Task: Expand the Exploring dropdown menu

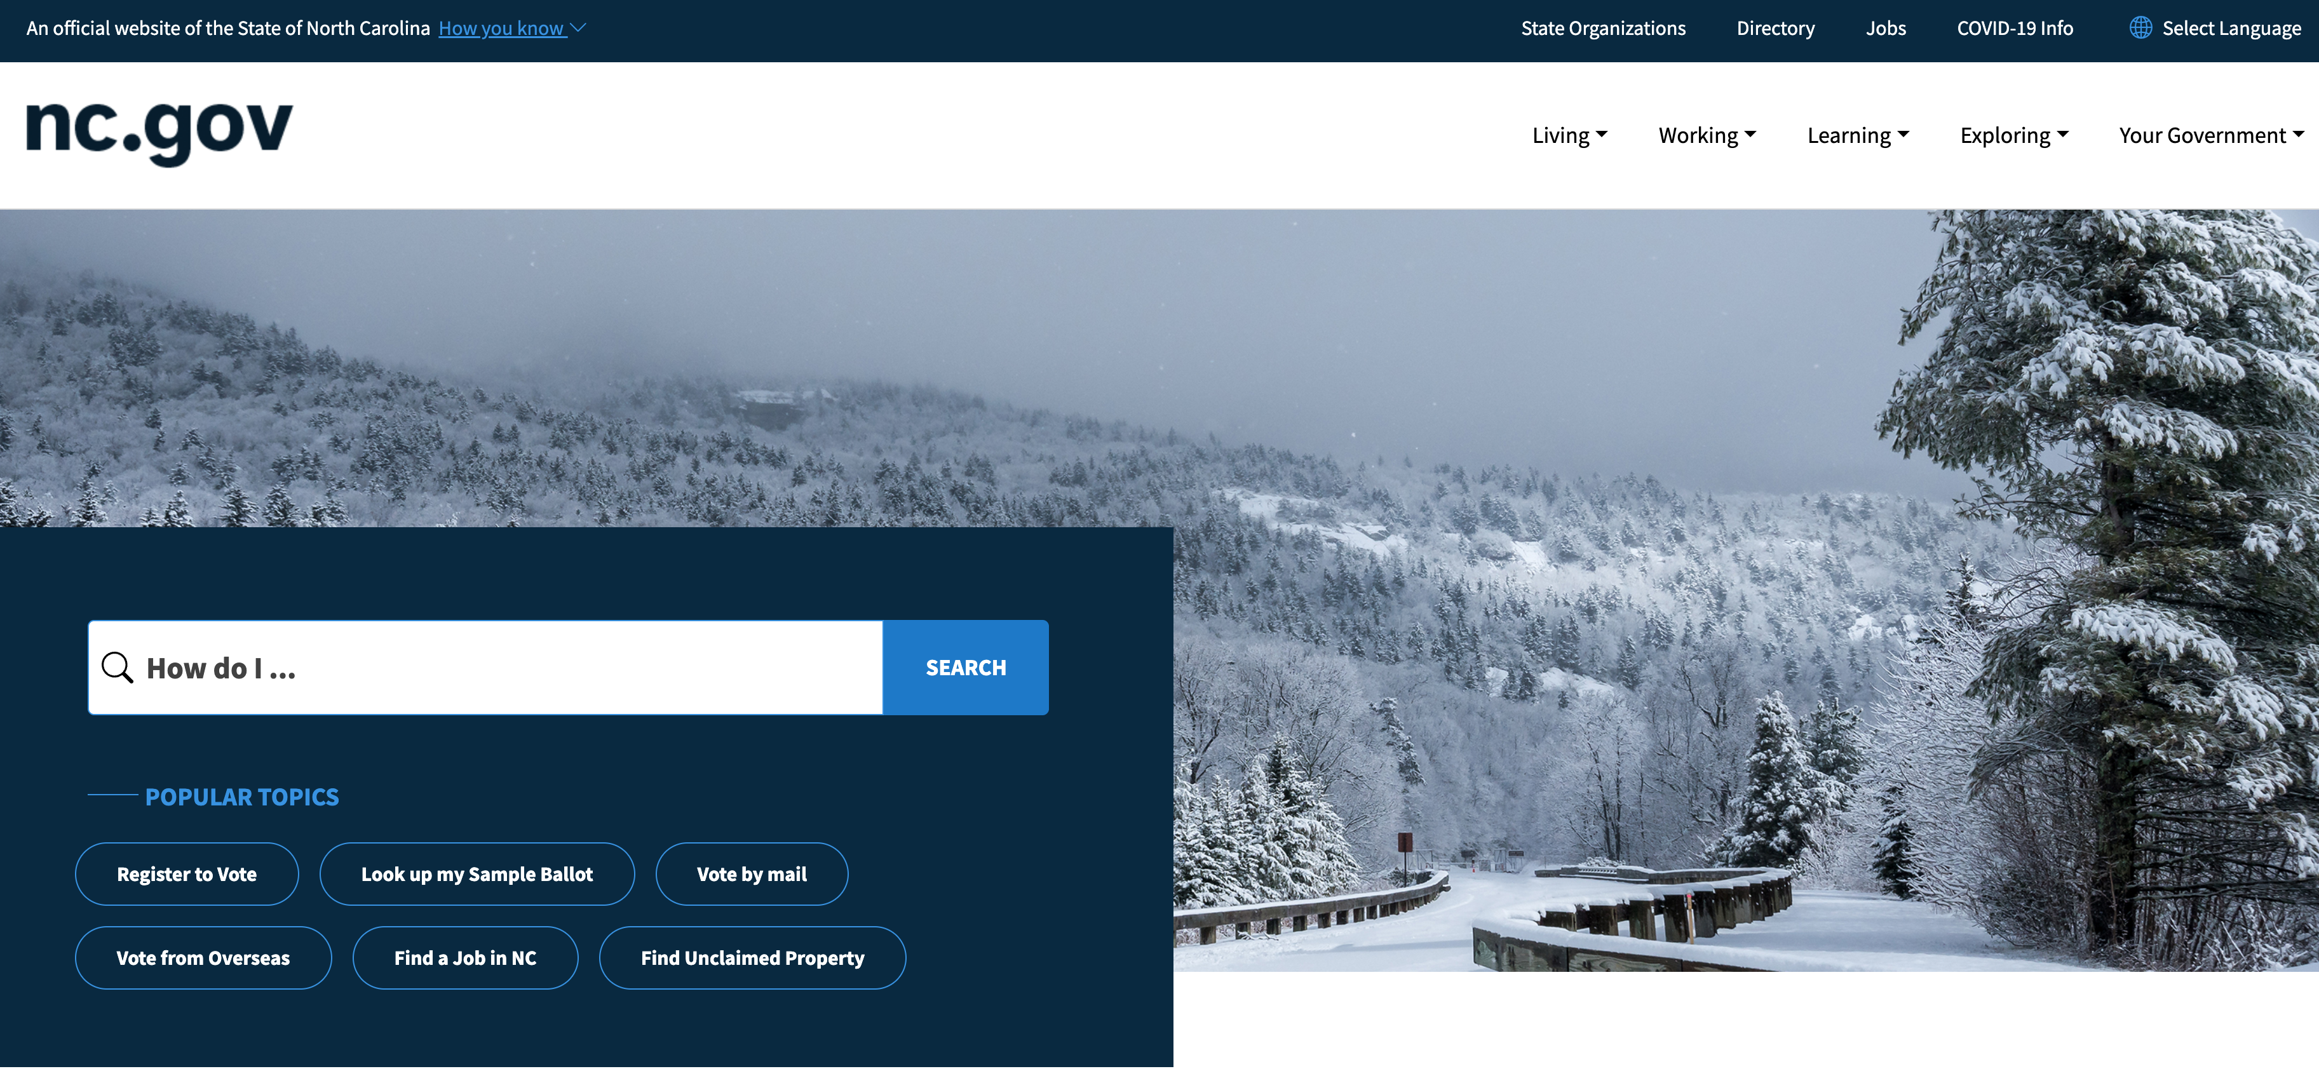Action: click(x=2014, y=135)
